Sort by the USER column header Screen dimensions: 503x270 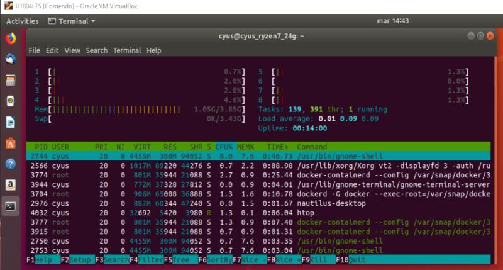(x=60, y=147)
